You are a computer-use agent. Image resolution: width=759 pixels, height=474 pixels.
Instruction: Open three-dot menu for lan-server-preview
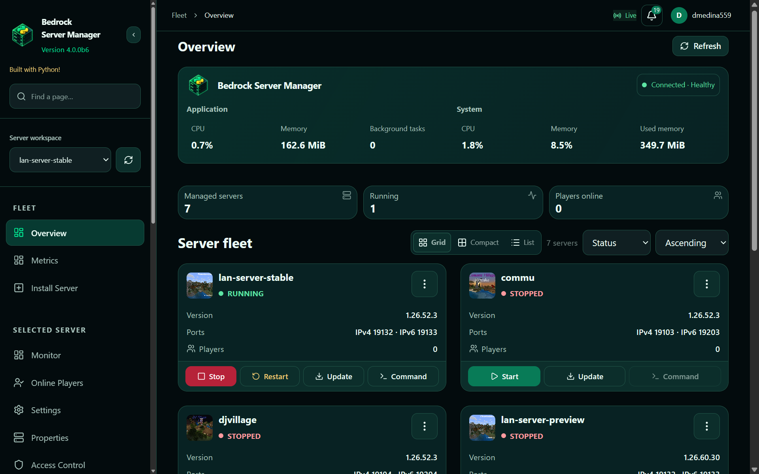click(x=706, y=426)
